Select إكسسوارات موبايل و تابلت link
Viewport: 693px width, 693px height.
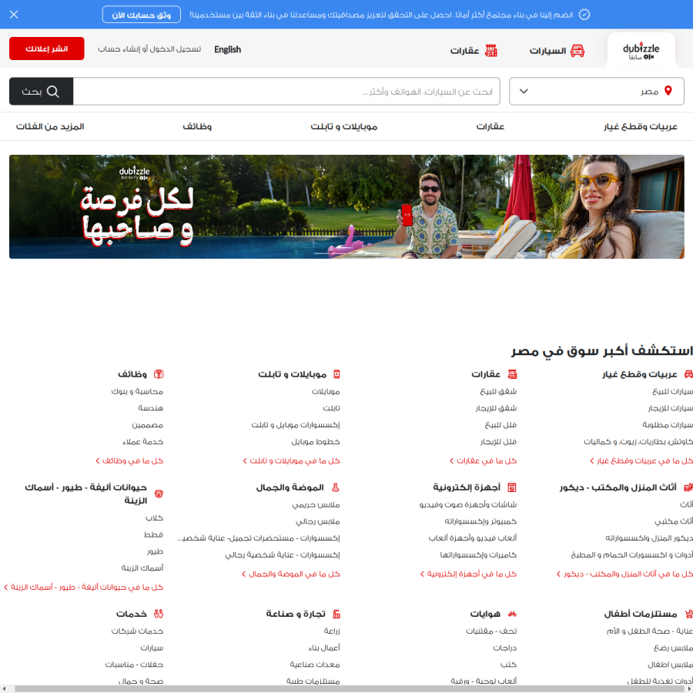[295, 425]
